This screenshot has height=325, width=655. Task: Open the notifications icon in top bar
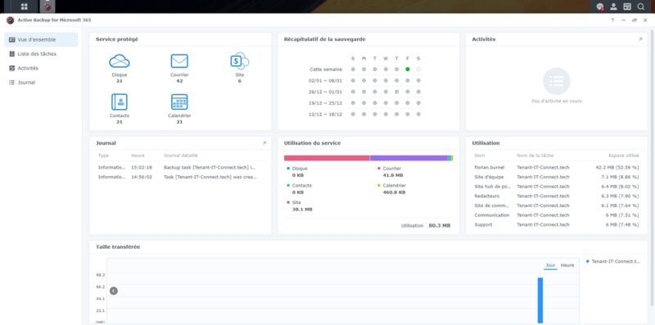pyautogui.click(x=600, y=7)
